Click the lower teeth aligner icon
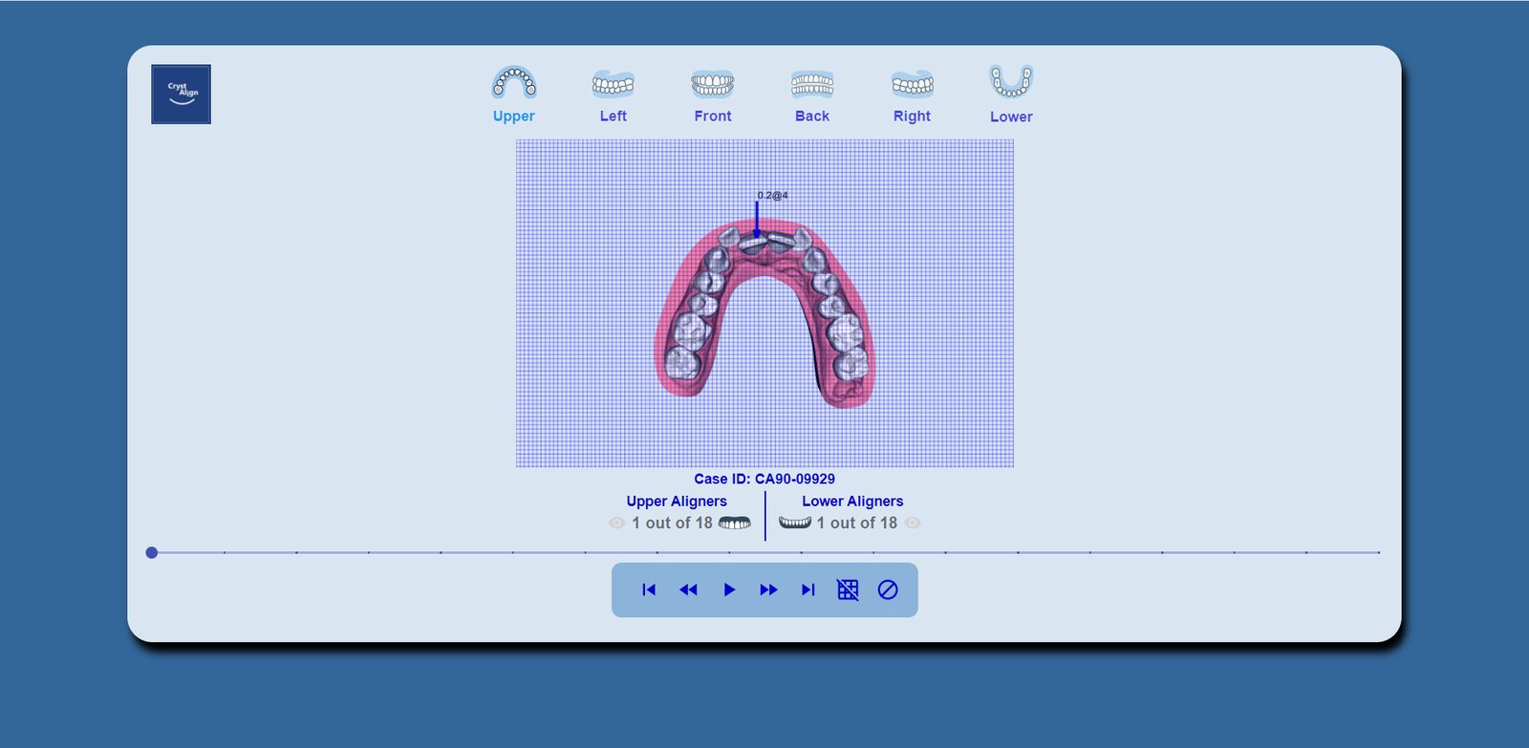Viewport: 1529px width, 748px height. tap(795, 523)
